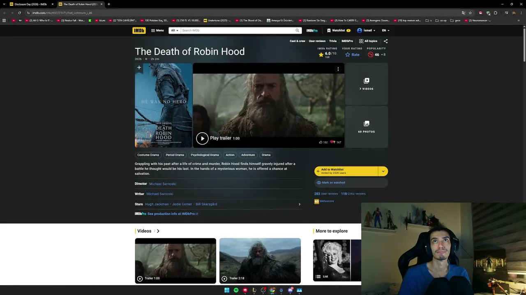Select the Adventure genre chip

(248, 155)
